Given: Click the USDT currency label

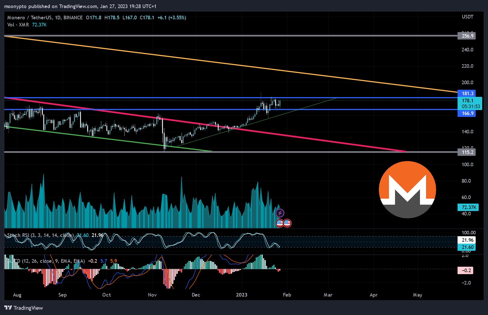Looking at the screenshot, I should (x=467, y=17).
